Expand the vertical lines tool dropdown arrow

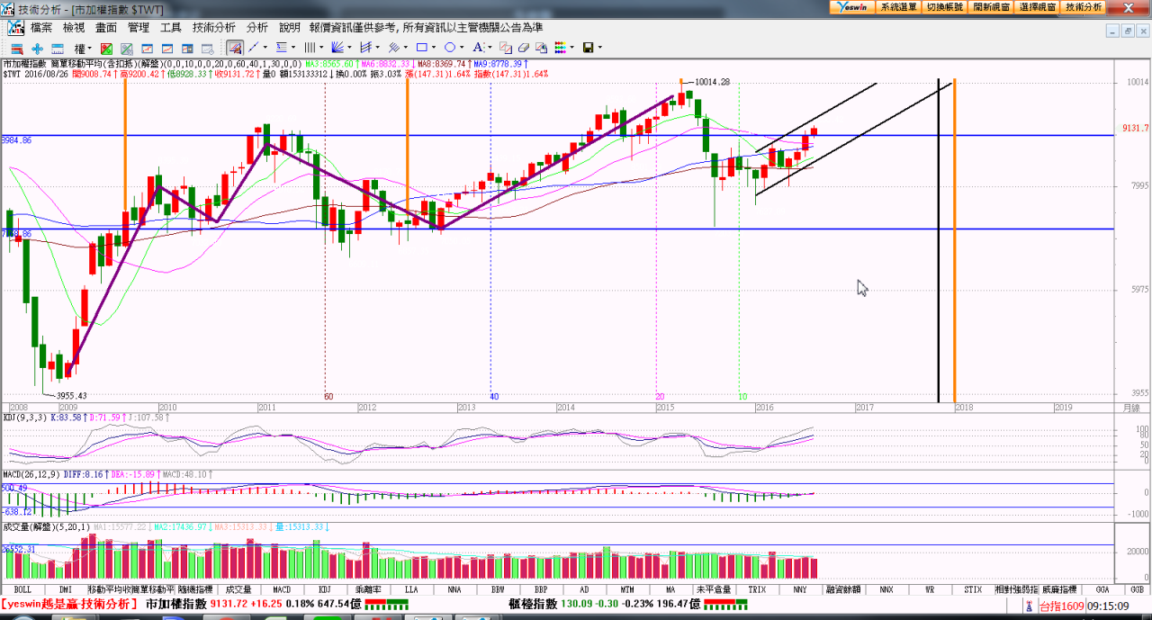pos(321,48)
